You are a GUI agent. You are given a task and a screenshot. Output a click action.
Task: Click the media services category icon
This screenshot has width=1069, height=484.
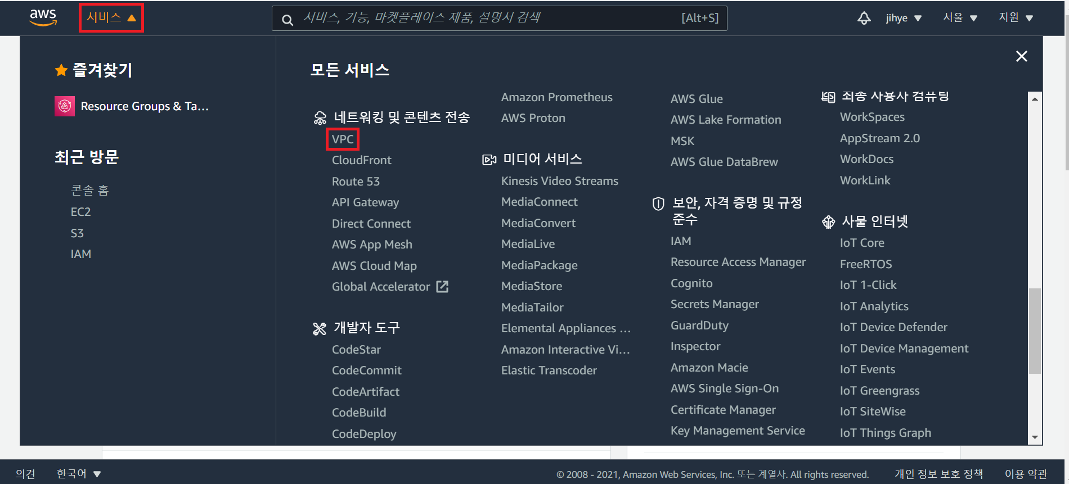[x=489, y=160]
